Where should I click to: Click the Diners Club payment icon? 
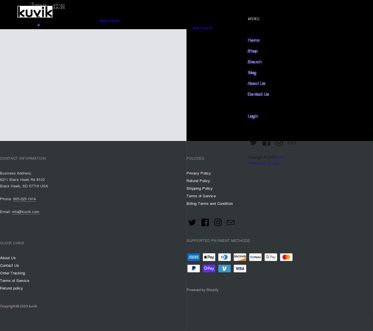pyautogui.click(x=225, y=257)
